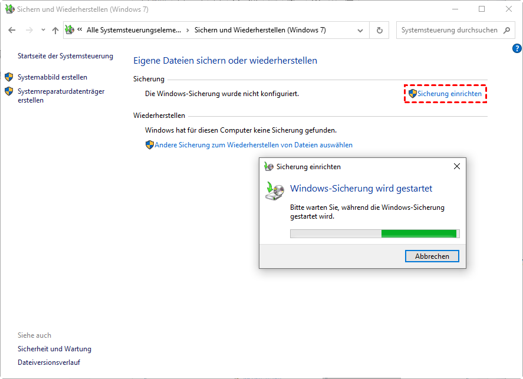Click the backup drive icon in dialog

[275, 191]
